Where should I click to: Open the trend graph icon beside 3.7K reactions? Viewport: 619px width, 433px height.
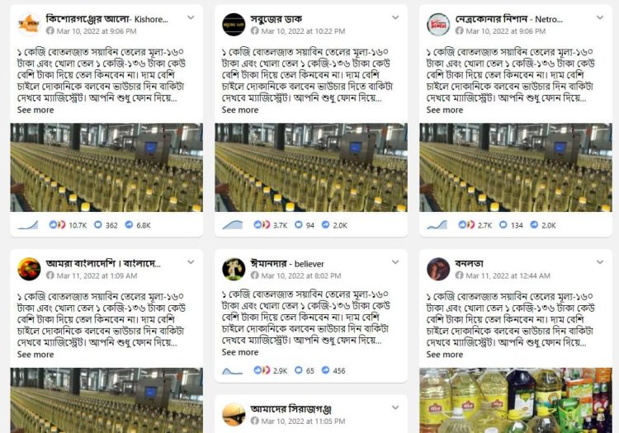click(x=233, y=225)
